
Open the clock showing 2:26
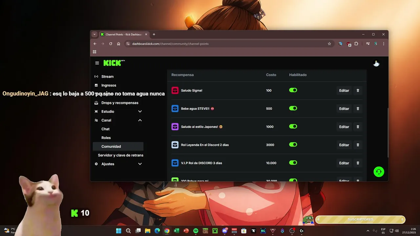[x=409, y=231]
